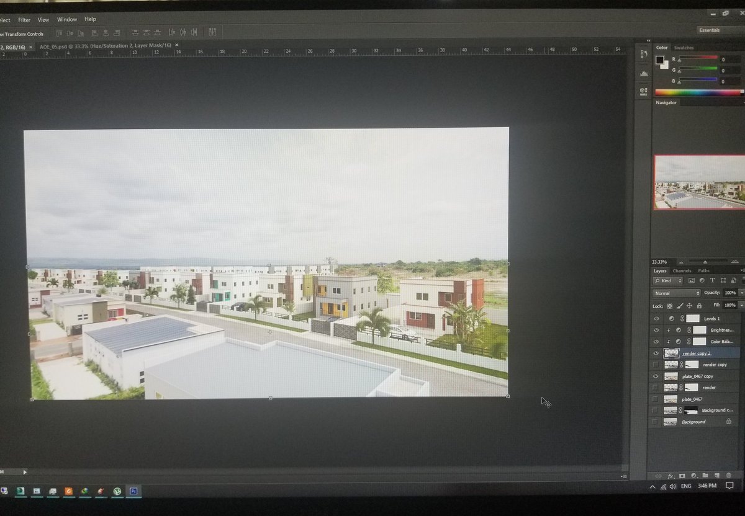745x516 pixels.
Task: Filter layers by pixel layers icon
Action: point(691,280)
